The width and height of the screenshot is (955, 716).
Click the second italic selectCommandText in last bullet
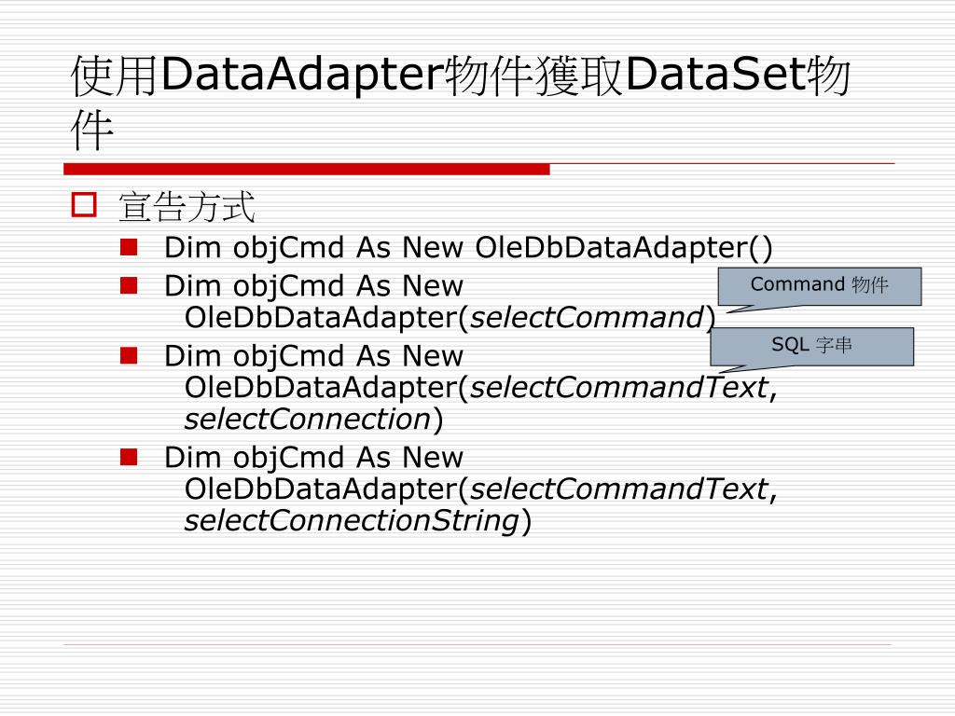coord(619,489)
